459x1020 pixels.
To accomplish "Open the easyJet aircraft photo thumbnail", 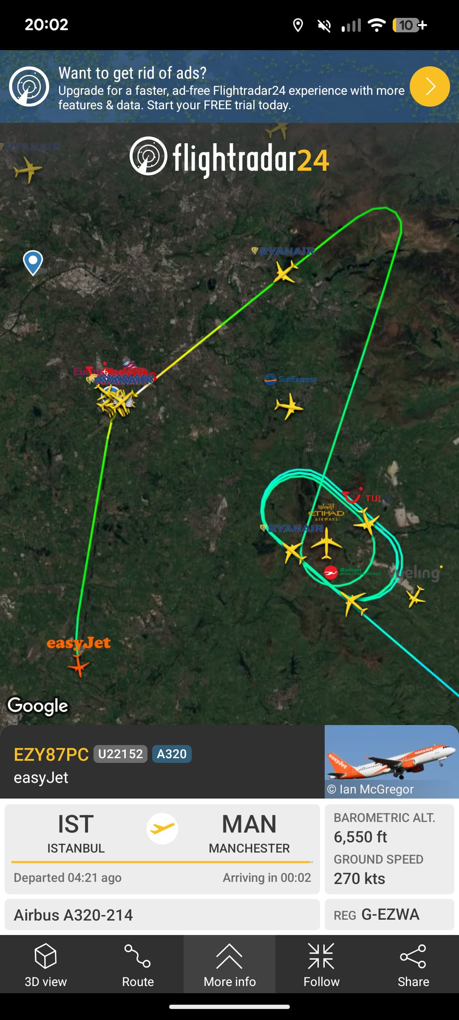I will [391, 762].
